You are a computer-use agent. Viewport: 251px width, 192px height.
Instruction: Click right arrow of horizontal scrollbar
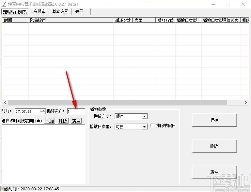coord(246,102)
